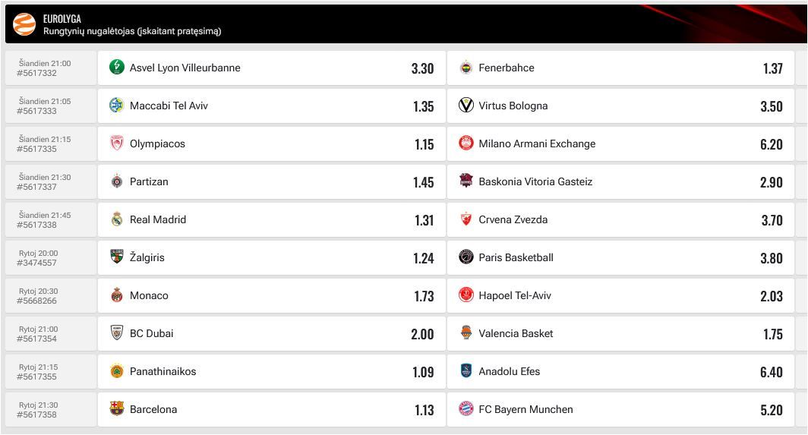808x435 pixels.
Task: Pick Partizan to win at 1.45
Action: (x=424, y=182)
